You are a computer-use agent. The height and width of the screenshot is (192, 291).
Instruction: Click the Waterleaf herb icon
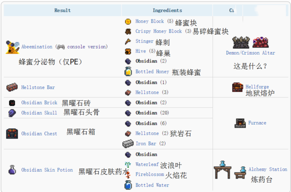coord(127,164)
